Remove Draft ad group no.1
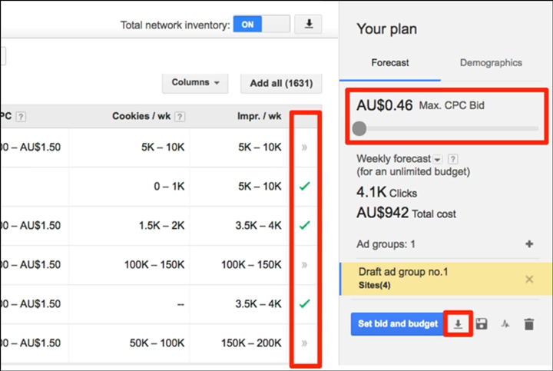This screenshot has width=553, height=371. pyautogui.click(x=528, y=279)
